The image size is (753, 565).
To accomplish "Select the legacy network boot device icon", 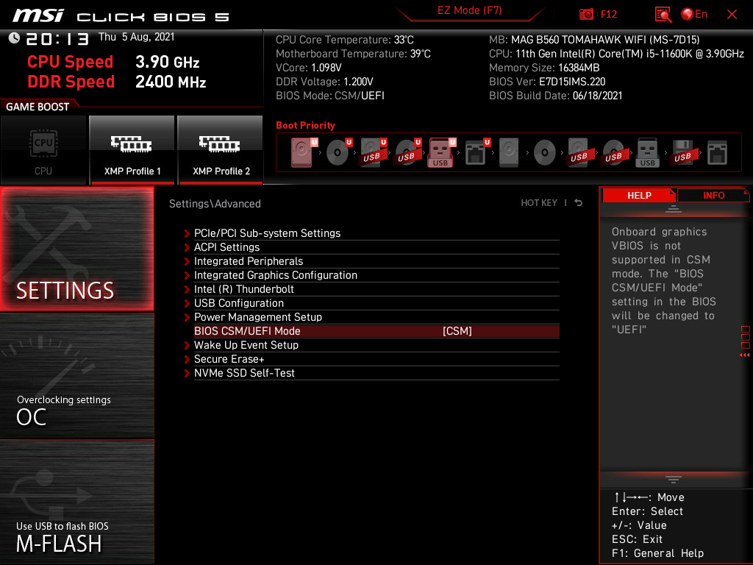I will point(718,153).
